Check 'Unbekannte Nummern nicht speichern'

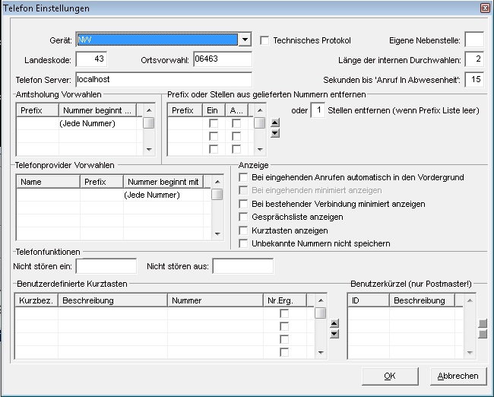coord(244,243)
